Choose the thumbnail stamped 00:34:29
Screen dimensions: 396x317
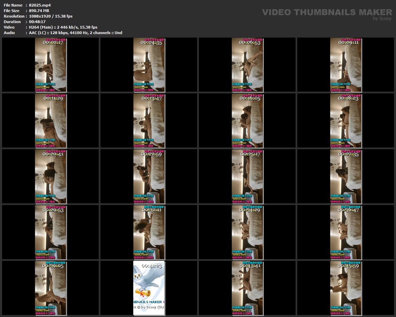[248, 232]
